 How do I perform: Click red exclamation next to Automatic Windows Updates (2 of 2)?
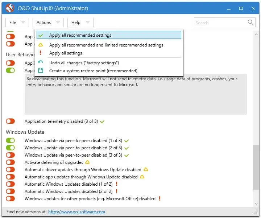pyautogui.click(x=116, y=191)
